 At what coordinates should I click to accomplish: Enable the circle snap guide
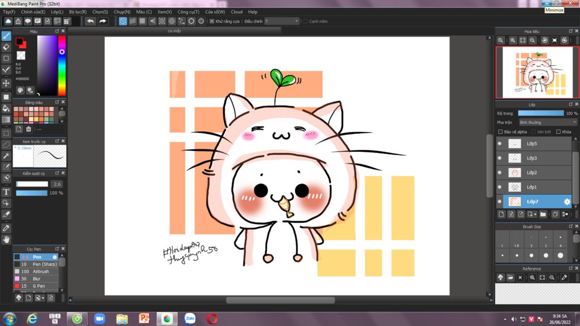pyautogui.click(x=172, y=21)
